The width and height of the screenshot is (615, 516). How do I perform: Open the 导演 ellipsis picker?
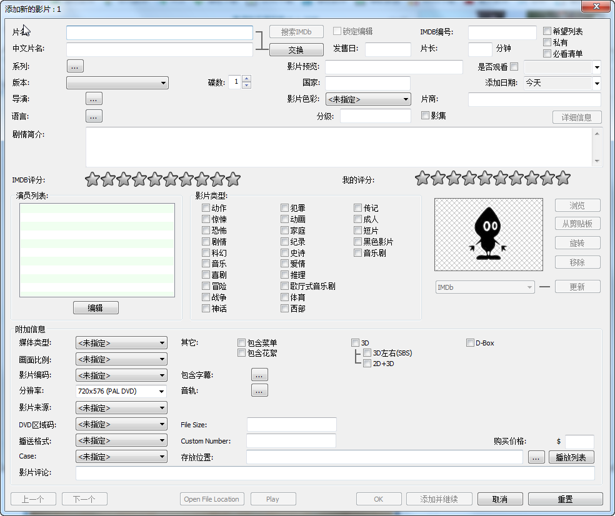pos(94,99)
